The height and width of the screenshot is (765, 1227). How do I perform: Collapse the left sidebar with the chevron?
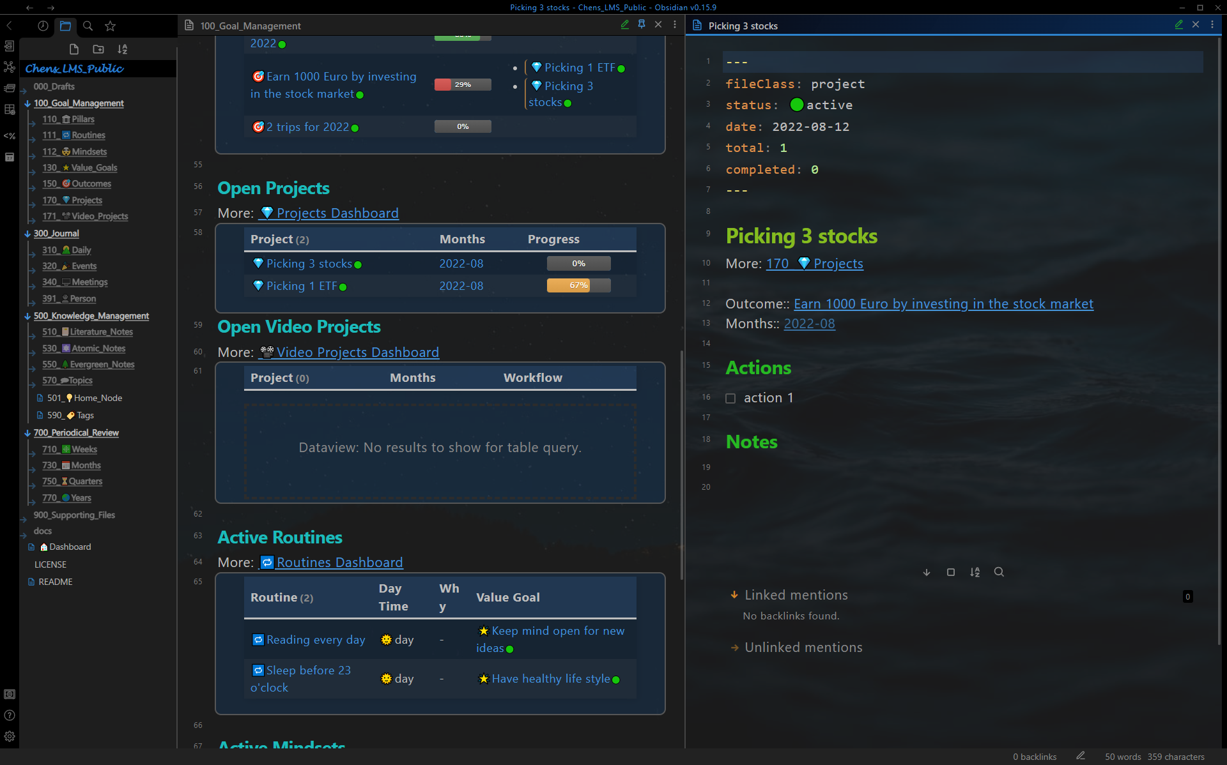(x=10, y=26)
